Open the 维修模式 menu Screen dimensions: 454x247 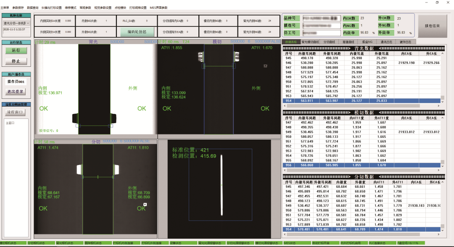tap(70, 8)
